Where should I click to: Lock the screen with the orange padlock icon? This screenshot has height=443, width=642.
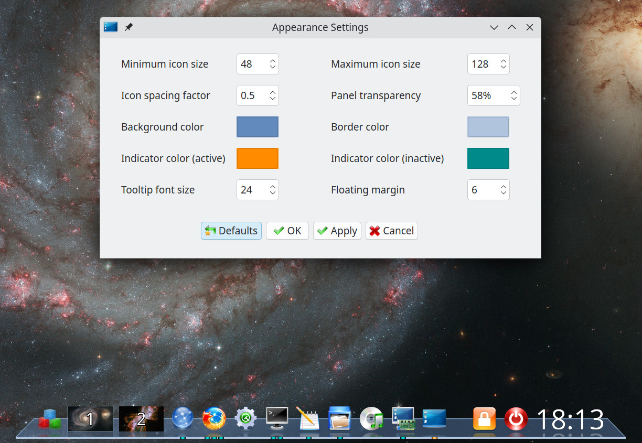484,419
